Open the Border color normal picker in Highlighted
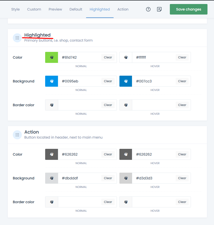Viewport: 214px width, 225px height. click(51, 105)
